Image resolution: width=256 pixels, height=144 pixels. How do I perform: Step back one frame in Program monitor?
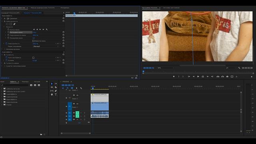(194, 76)
